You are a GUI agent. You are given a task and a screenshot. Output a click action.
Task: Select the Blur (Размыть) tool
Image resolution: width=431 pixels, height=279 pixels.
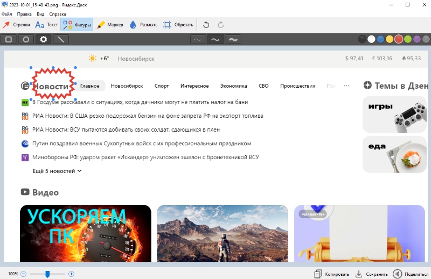point(143,25)
